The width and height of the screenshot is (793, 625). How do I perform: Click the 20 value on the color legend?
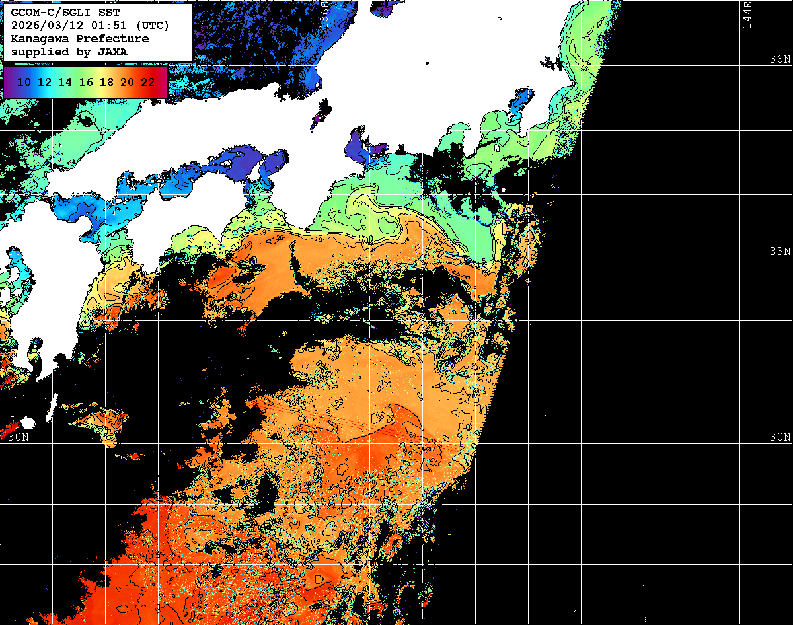[127, 83]
